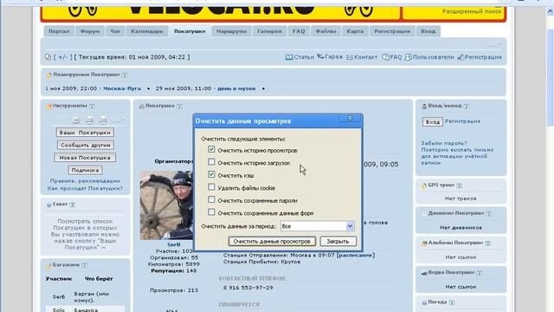Collapse the Инструменты block
The height and width of the screenshot is (312, 554).
coord(92,106)
